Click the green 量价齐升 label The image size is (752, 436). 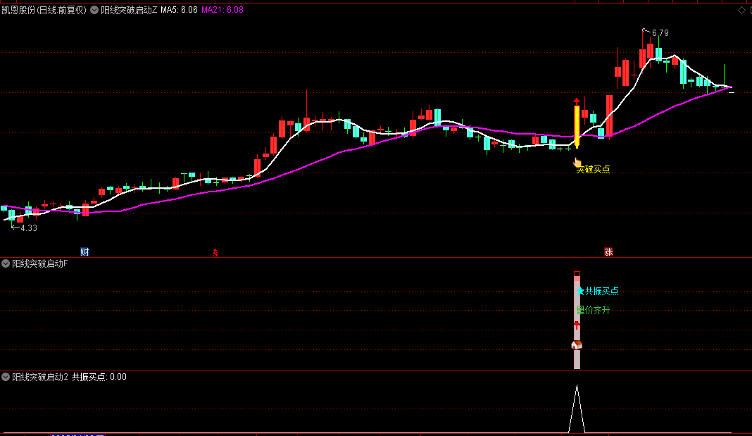coord(594,311)
